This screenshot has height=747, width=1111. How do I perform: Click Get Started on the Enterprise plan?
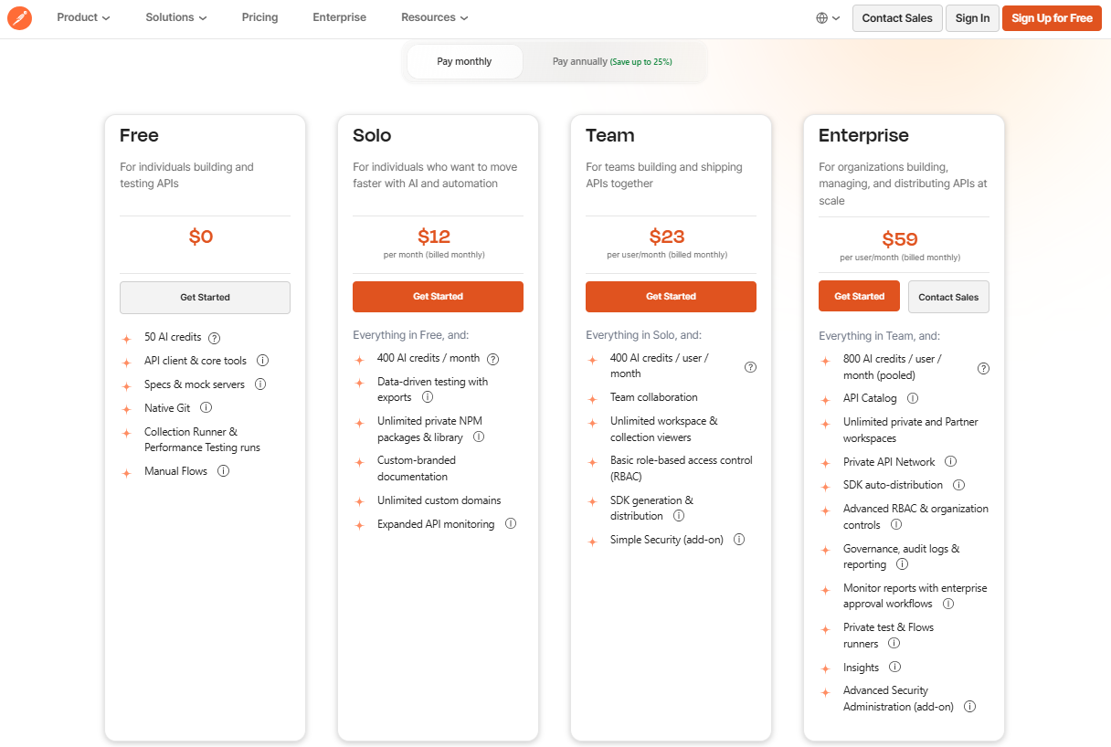coord(860,297)
